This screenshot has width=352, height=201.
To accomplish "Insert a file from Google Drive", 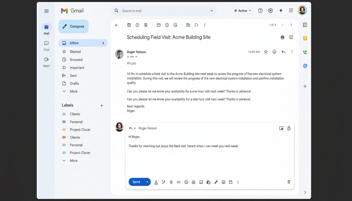I will pos(193,182).
